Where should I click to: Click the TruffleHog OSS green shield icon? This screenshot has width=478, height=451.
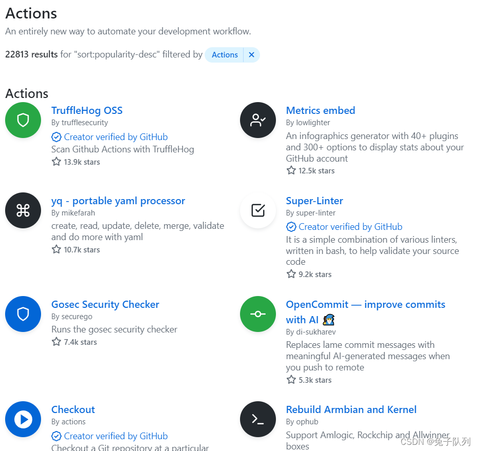pyautogui.click(x=23, y=120)
